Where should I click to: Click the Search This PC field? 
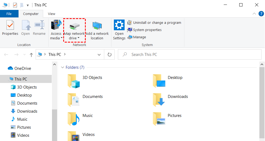click(190, 55)
